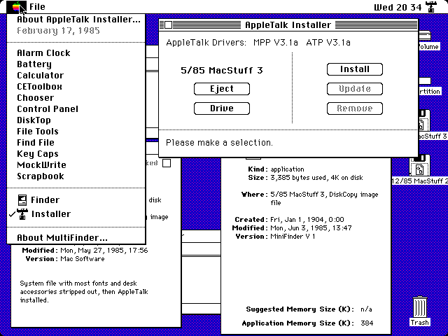Select the 12/85 MacStuff 2 disk icon
The width and height of the screenshot is (448, 336).
[420, 165]
